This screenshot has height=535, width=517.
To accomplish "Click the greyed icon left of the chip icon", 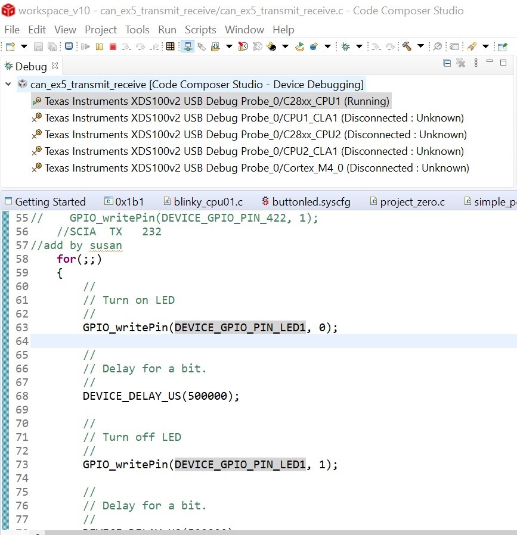I will pos(258,46).
